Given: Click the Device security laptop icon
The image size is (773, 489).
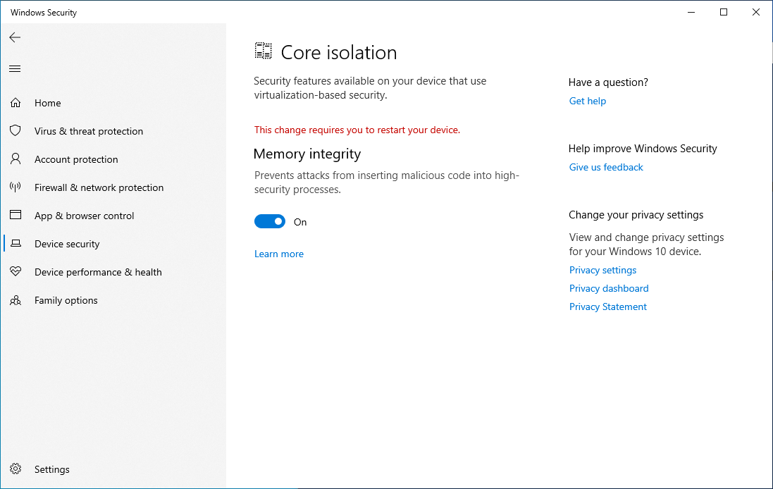Looking at the screenshot, I should pyautogui.click(x=16, y=243).
